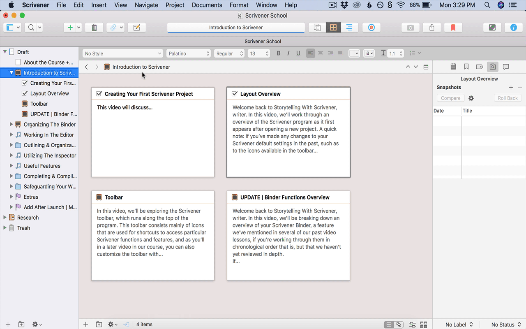
Task: Expand the Research folder
Action: (x=5, y=218)
